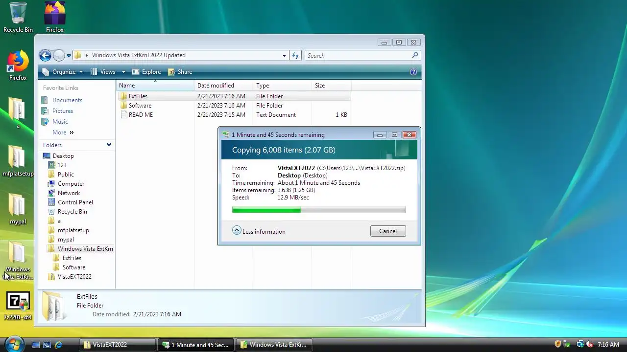Image resolution: width=627 pixels, height=352 pixels.
Task: Select the ExtFiles folder row
Action: [234, 96]
